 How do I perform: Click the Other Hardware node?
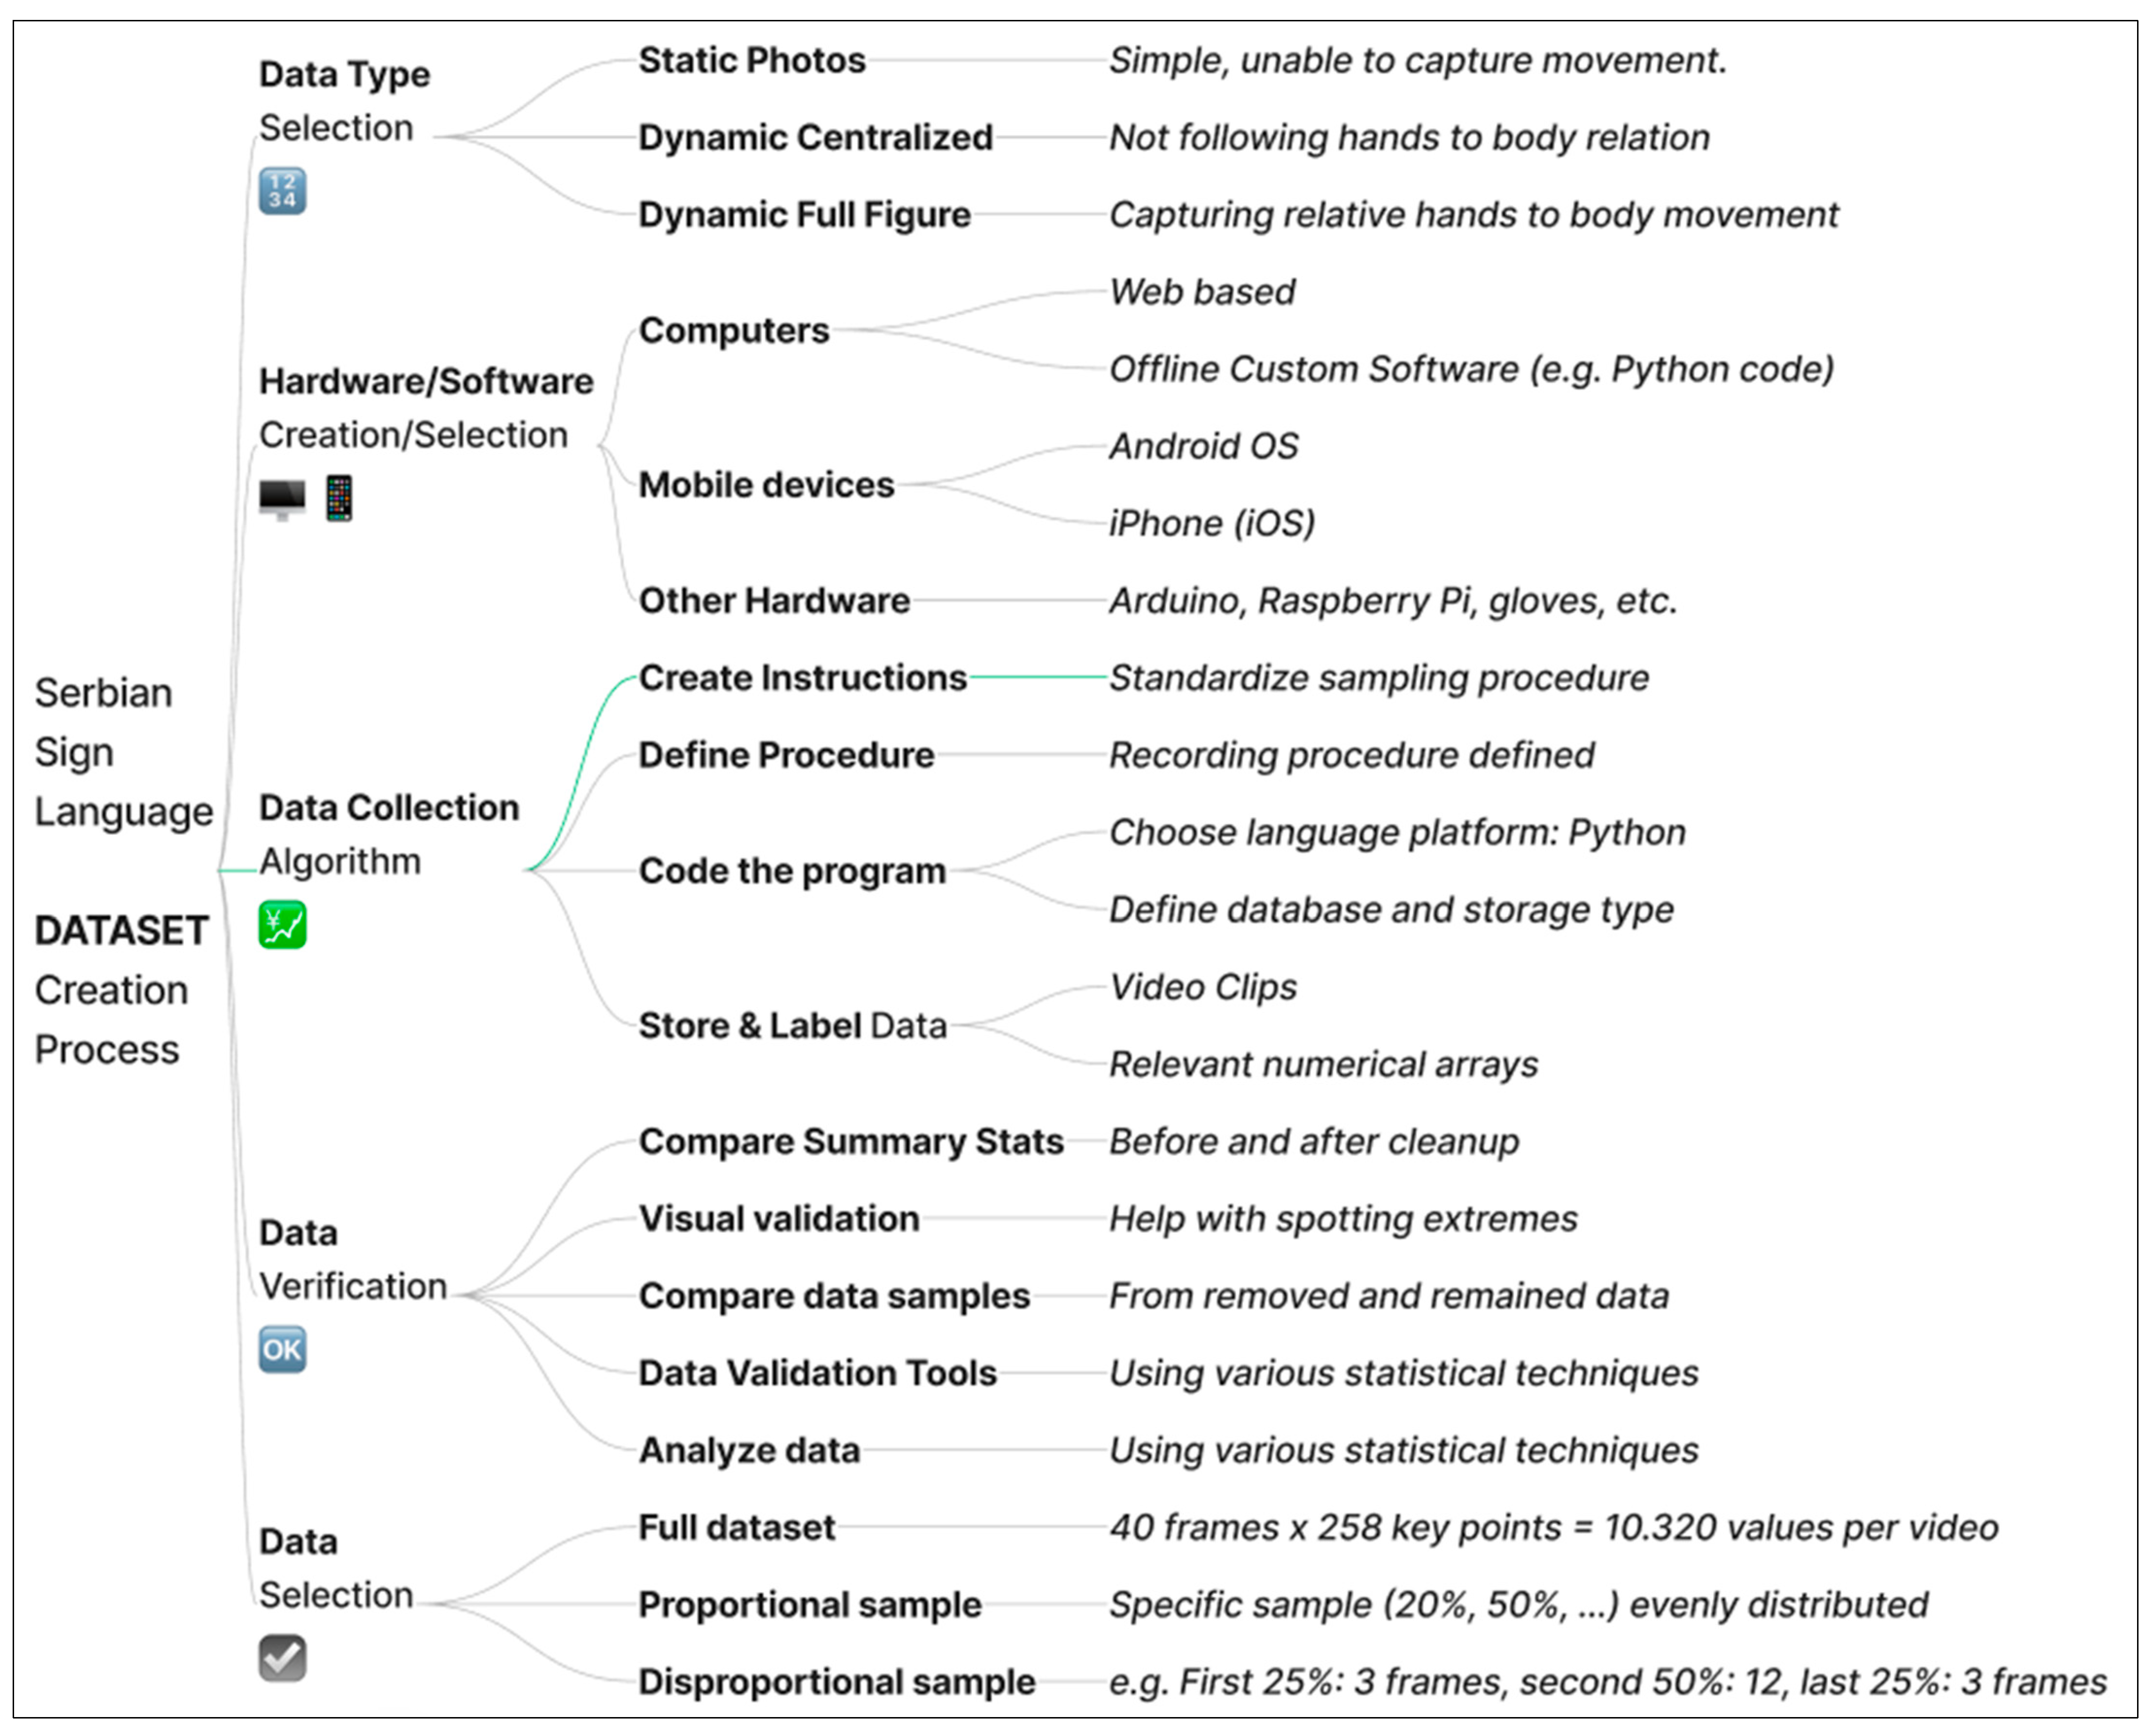pyautogui.click(x=774, y=601)
